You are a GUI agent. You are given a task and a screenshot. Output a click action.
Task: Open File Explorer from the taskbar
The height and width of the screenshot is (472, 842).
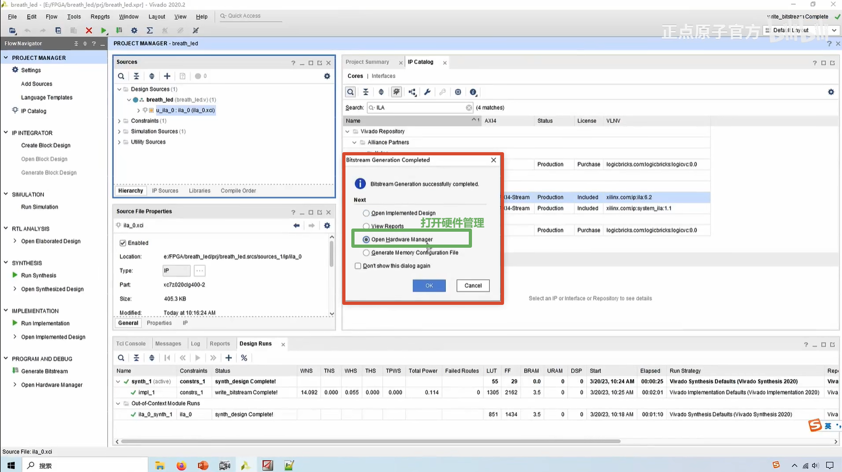click(x=160, y=466)
